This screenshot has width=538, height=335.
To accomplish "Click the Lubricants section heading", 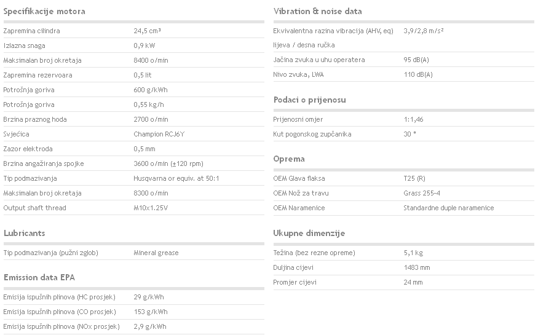I will pyautogui.click(x=25, y=233).
